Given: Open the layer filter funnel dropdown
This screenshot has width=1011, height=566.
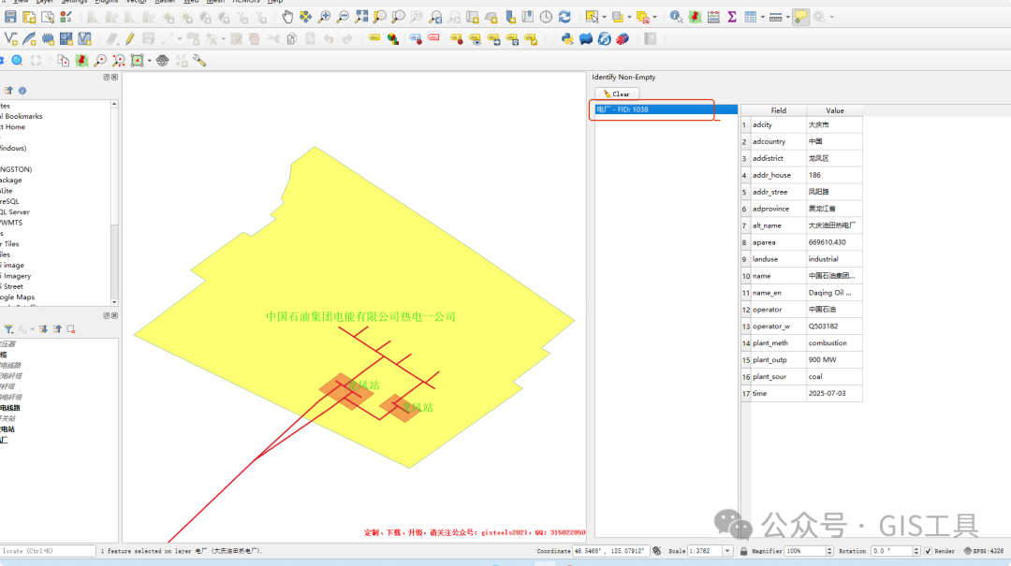Looking at the screenshot, I should pyautogui.click(x=9, y=329).
